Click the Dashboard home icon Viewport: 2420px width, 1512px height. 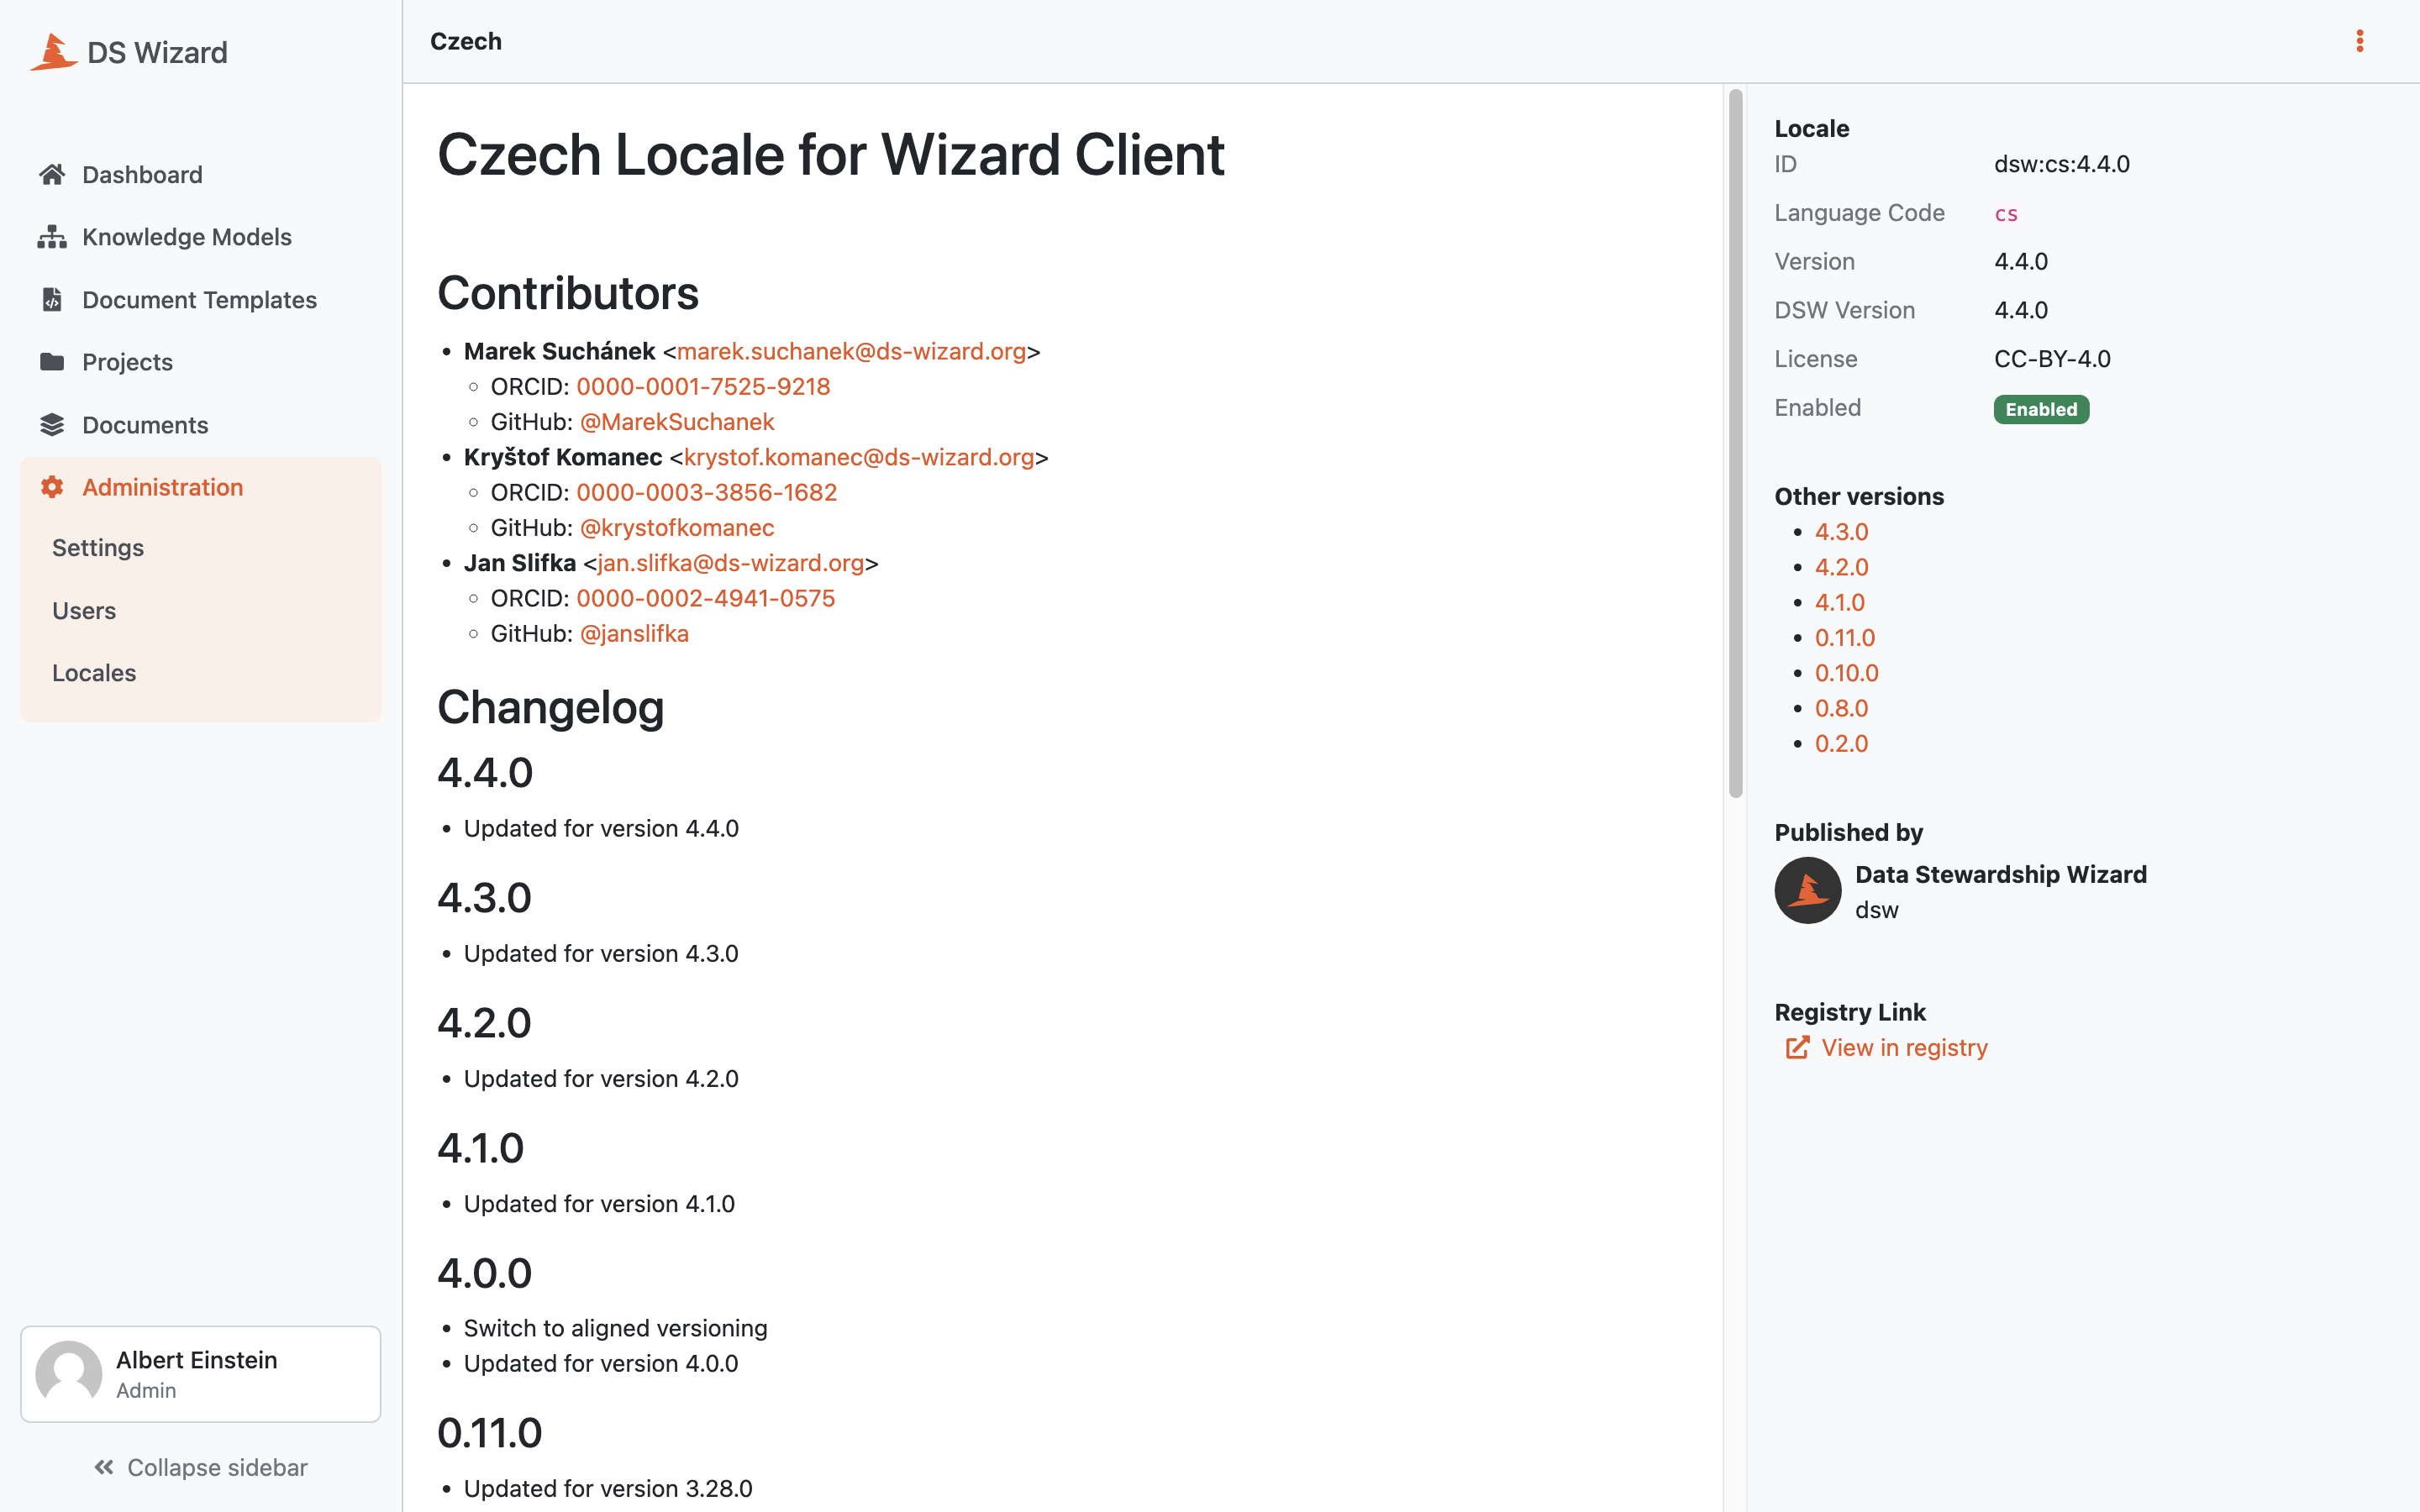(x=52, y=175)
